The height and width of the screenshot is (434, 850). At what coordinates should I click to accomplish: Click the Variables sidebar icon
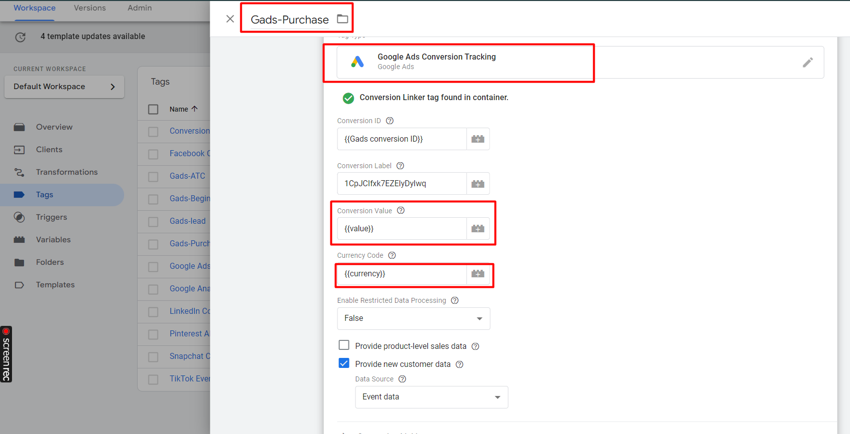click(20, 240)
